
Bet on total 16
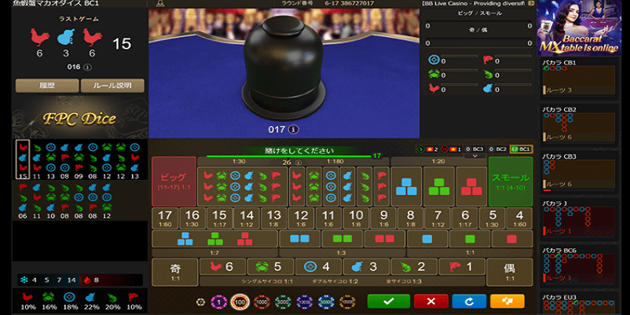192,218
